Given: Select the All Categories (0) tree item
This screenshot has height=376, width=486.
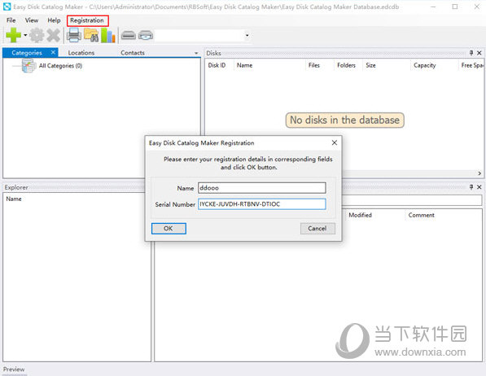Looking at the screenshot, I should 60,66.
